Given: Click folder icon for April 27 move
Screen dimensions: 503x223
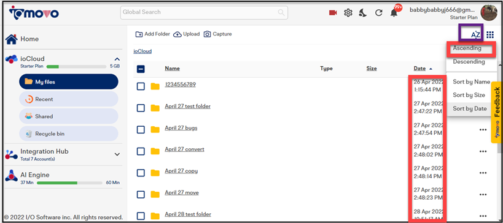Looking at the screenshot, I should [x=155, y=194].
